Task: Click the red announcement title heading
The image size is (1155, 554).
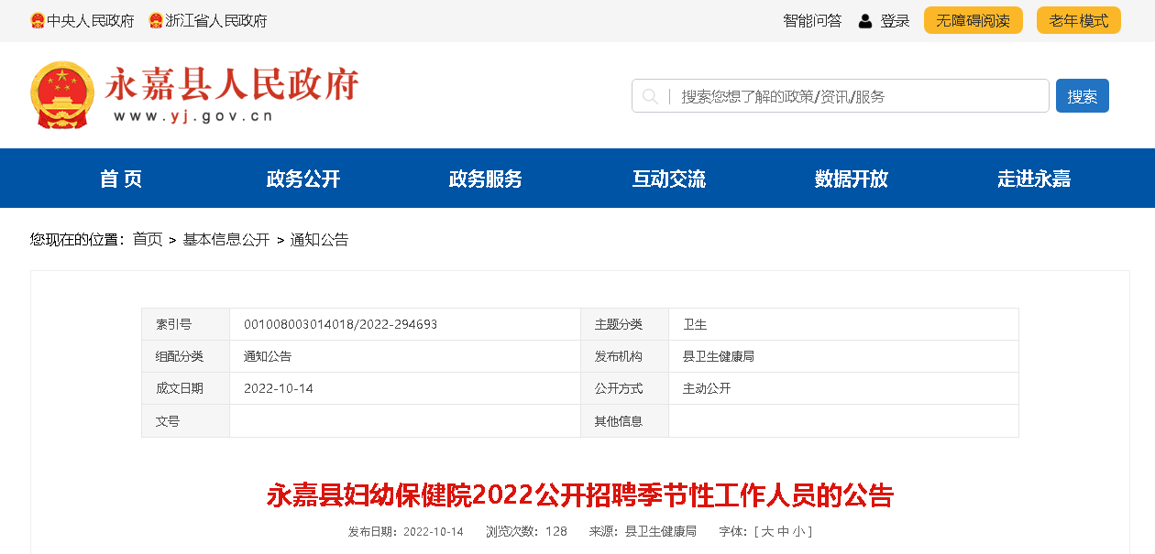Action: pyautogui.click(x=580, y=495)
